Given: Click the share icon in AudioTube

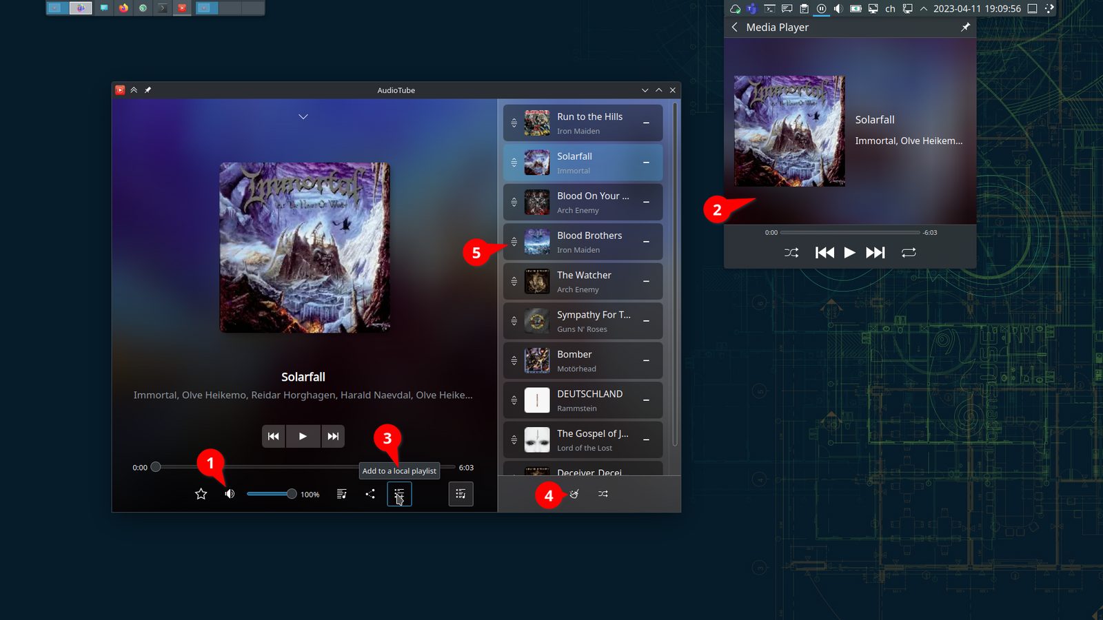Looking at the screenshot, I should pyautogui.click(x=370, y=494).
